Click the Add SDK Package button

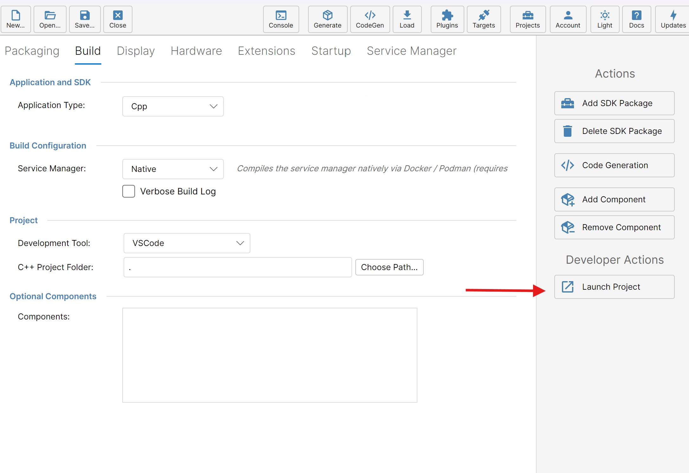tap(614, 103)
